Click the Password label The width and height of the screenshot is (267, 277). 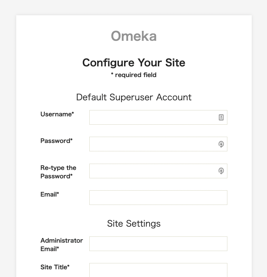[x=56, y=141]
